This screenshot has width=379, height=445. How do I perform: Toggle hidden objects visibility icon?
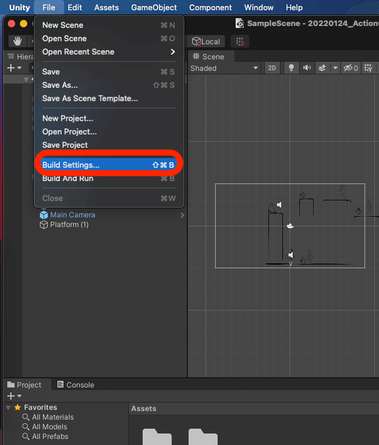tap(351, 68)
